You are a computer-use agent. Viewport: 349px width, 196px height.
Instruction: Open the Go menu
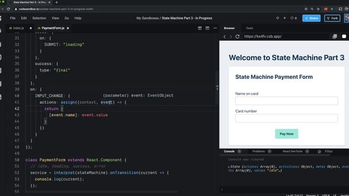click(x=67, y=18)
